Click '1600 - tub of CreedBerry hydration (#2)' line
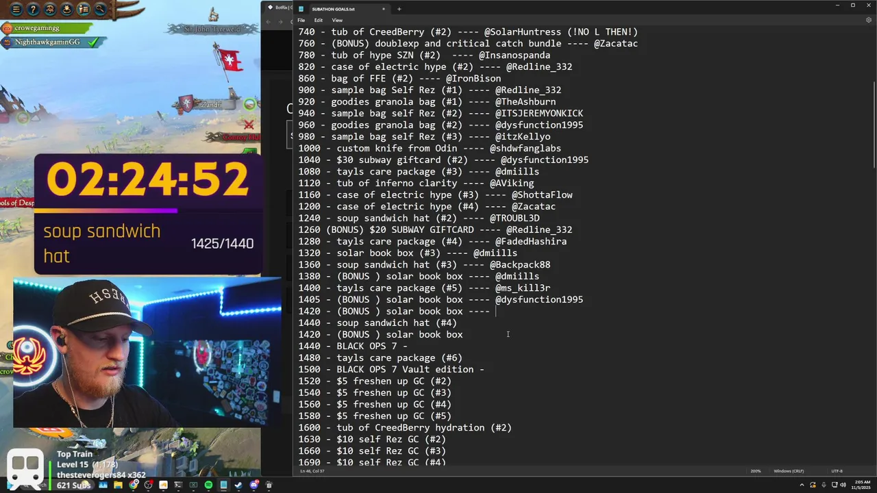 [405, 427]
